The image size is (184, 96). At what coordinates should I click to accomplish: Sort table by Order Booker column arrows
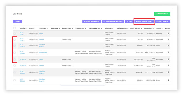point(86,28)
